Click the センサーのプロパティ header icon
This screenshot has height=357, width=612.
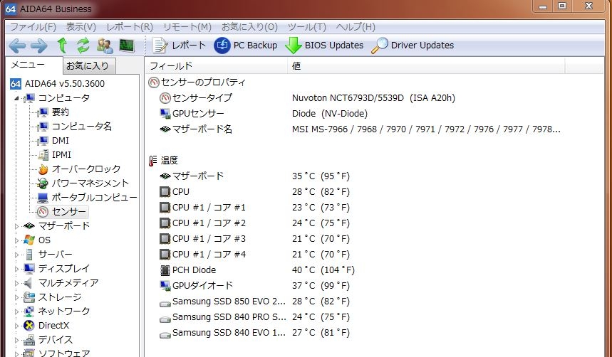click(154, 82)
